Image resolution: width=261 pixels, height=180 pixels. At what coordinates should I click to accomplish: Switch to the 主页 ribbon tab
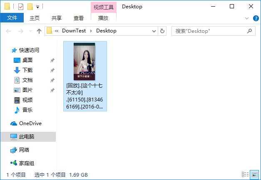tap(35, 18)
